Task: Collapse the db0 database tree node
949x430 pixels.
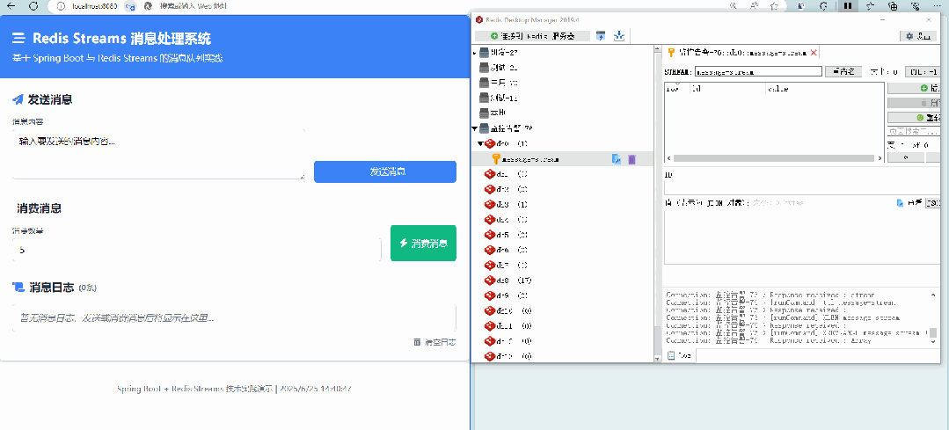Action: click(481, 143)
